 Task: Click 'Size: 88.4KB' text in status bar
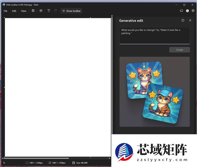coord(82,163)
